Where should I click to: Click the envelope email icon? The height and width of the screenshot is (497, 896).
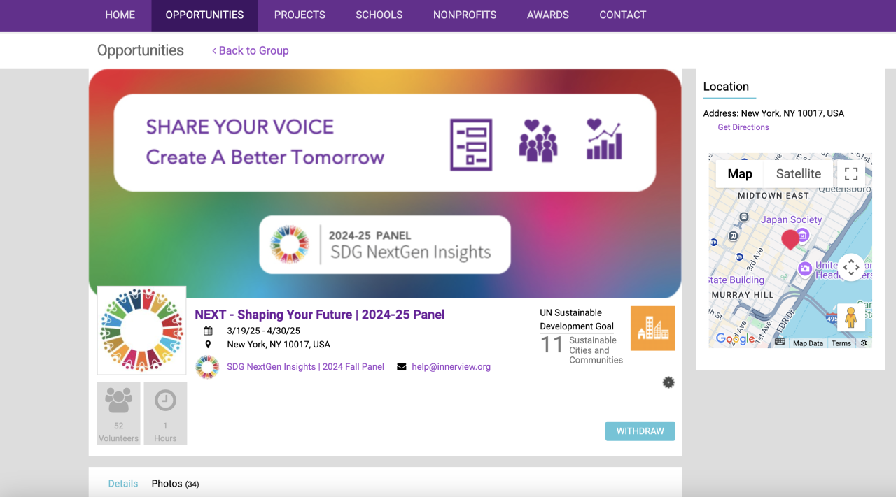402,367
